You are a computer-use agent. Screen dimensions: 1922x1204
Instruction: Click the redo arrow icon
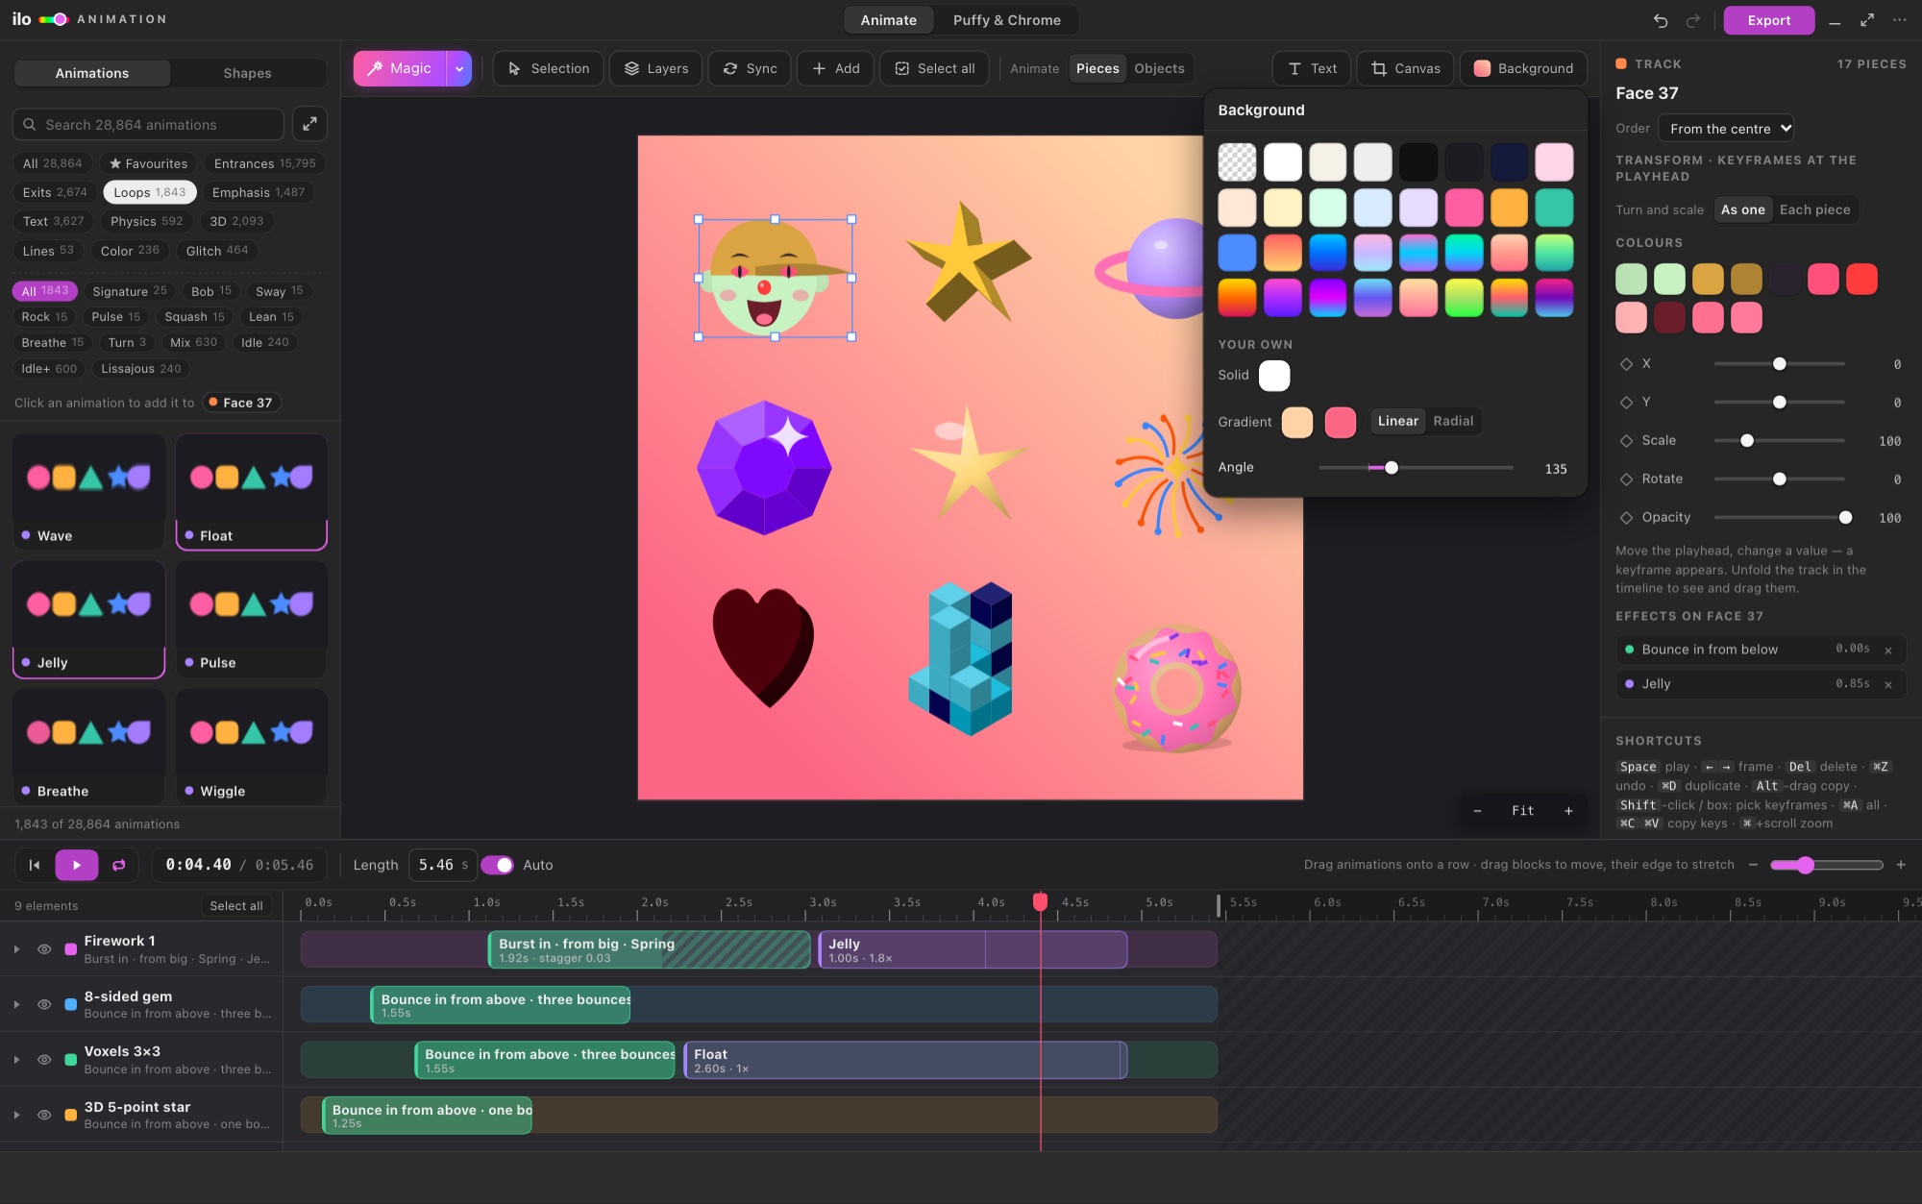(x=1693, y=20)
